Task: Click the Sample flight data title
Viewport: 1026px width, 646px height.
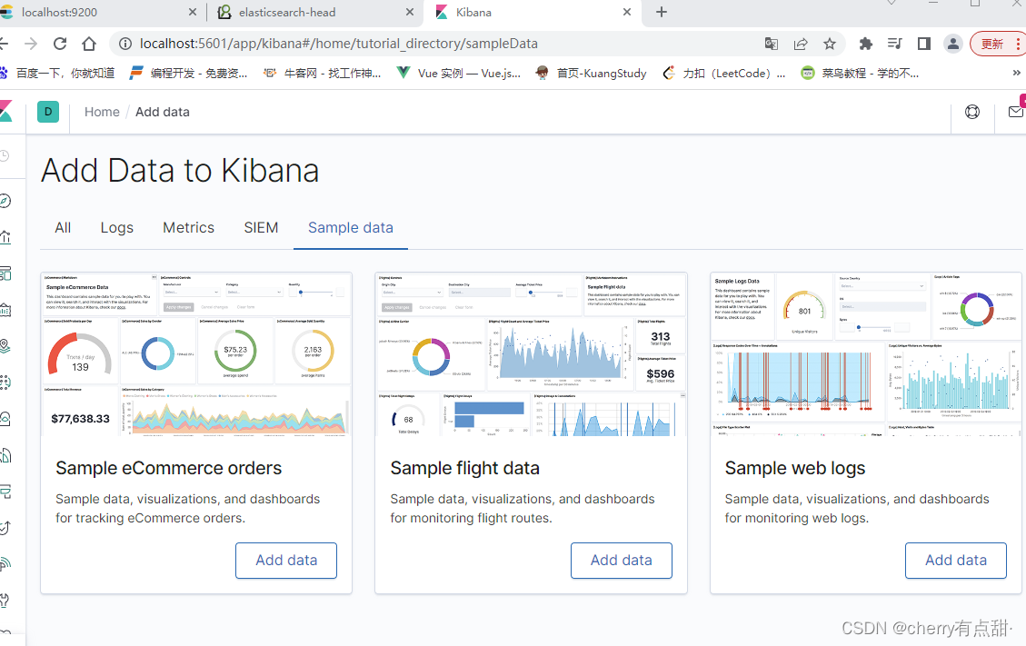Action: click(464, 469)
